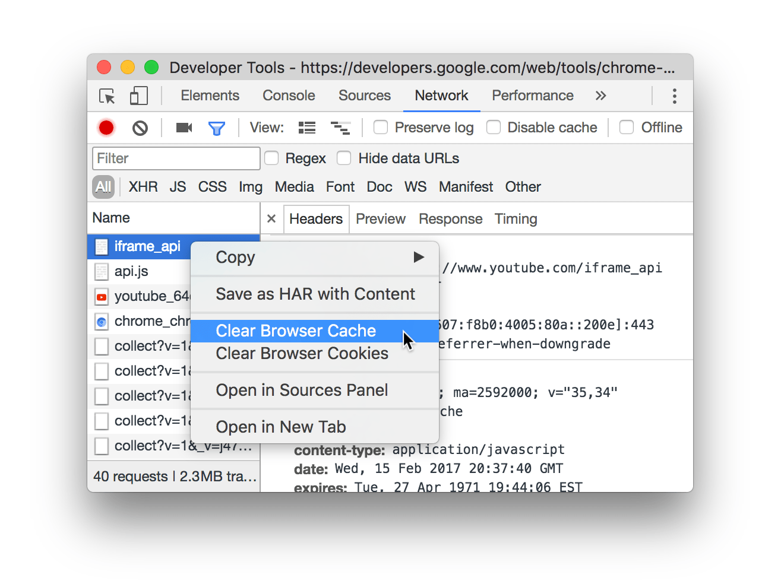The image size is (781, 581).
Task: Select Clear Browser Cookies menu item
Action: (x=302, y=353)
